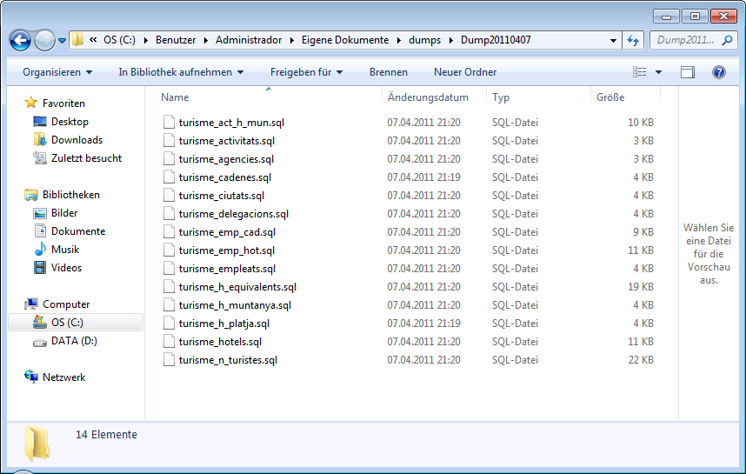Sort files by Größe column
This screenshot has width=746, height=474.
tap(610, 97)
